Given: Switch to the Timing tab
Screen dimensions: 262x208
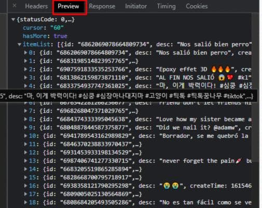Looking at the screenshot, I should 166,6.
